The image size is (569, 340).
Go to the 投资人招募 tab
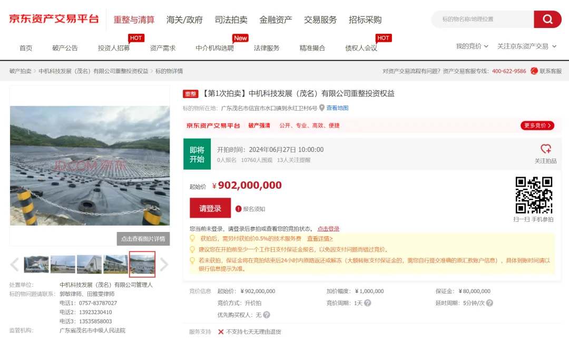click(114, 48)
